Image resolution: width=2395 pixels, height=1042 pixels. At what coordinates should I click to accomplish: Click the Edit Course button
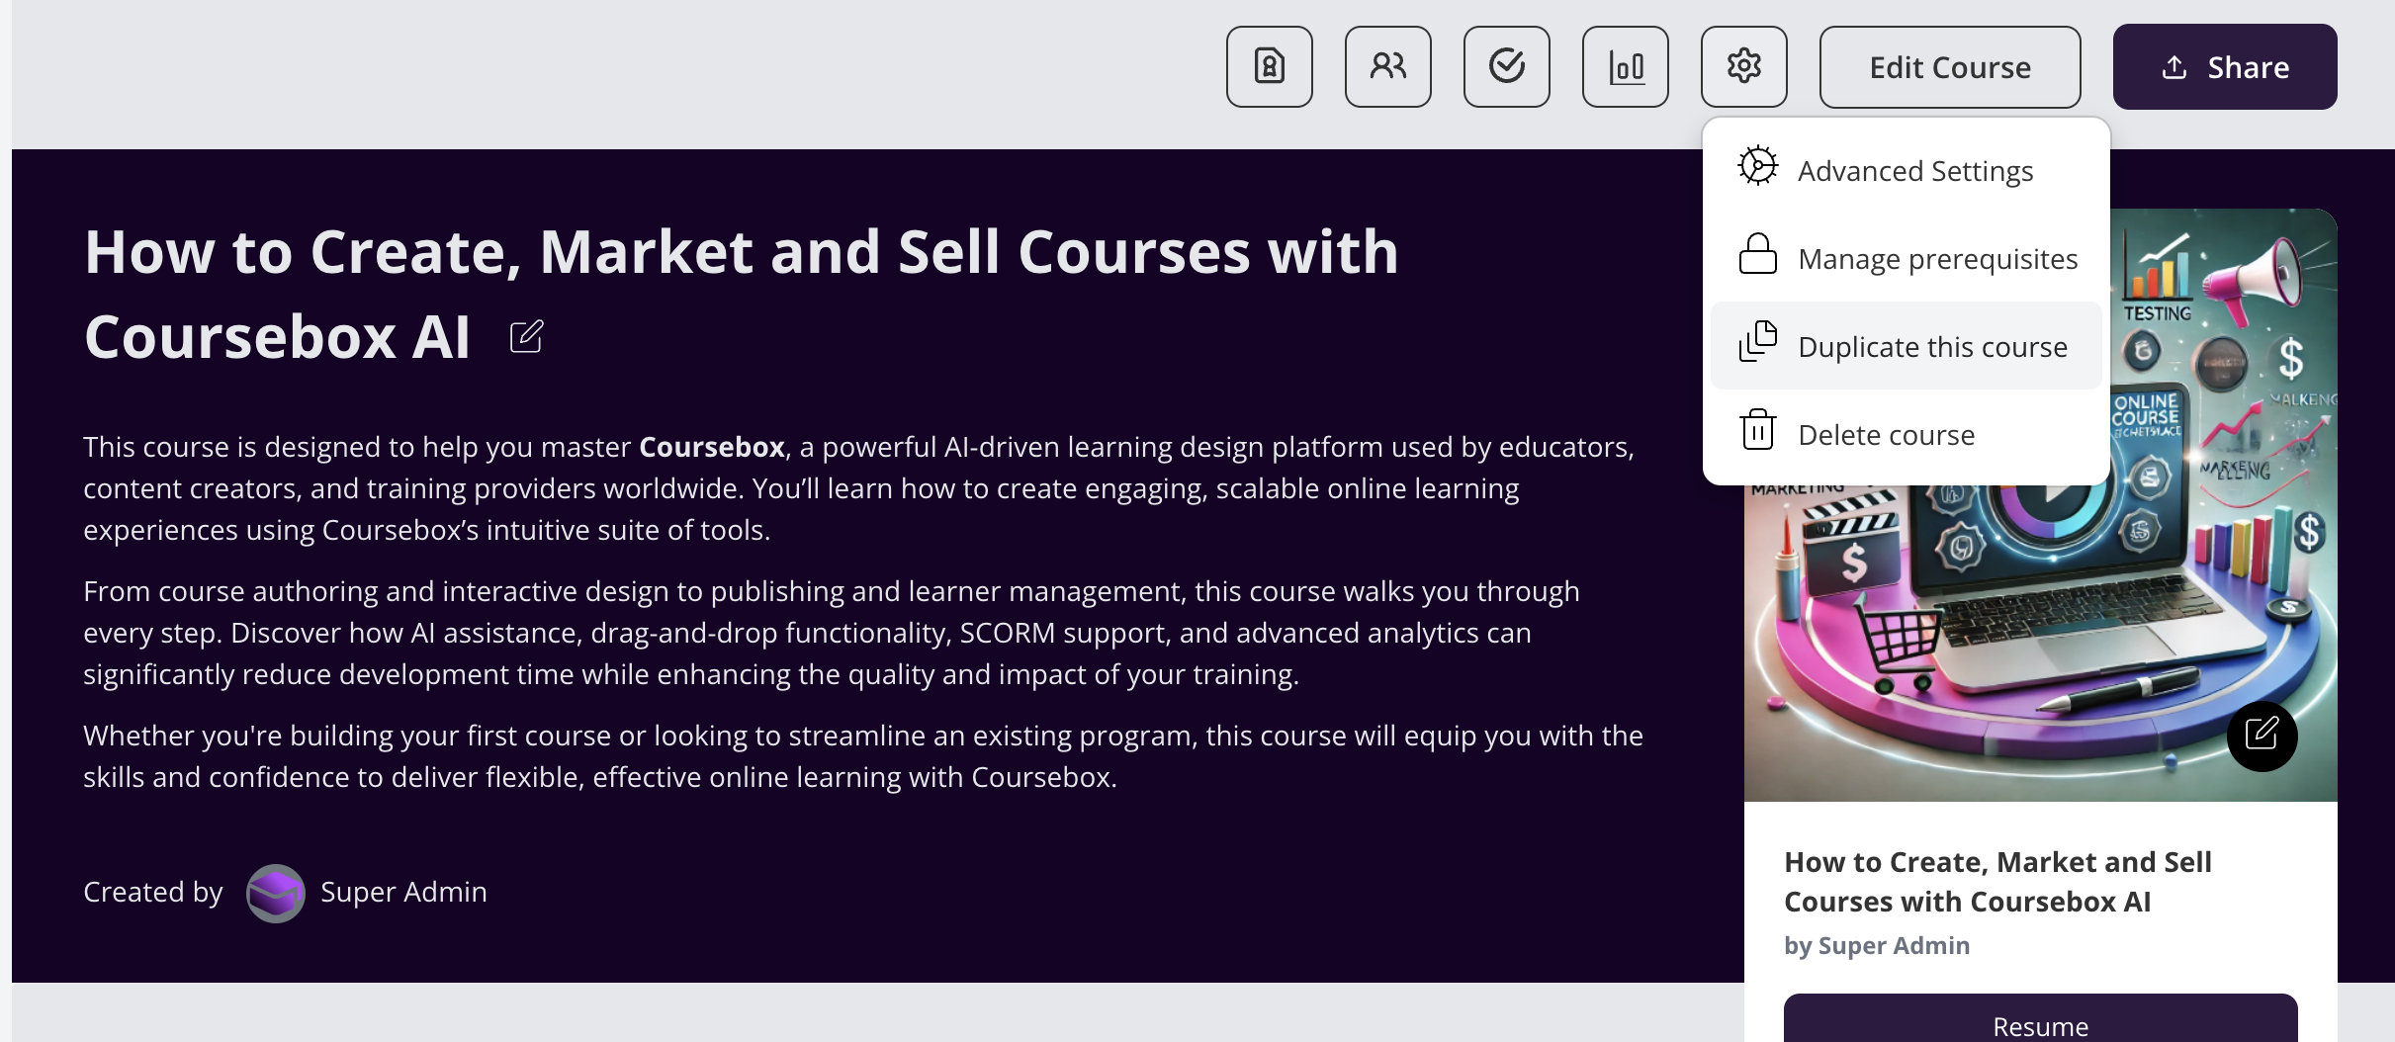[x=1950, y=67]
